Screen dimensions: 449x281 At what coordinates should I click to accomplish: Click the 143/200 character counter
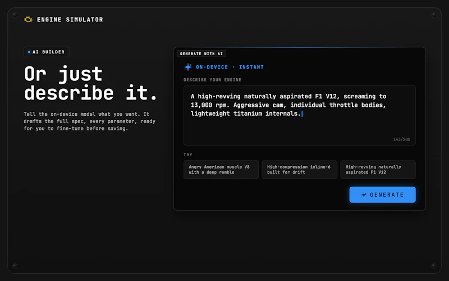(401, 139)
